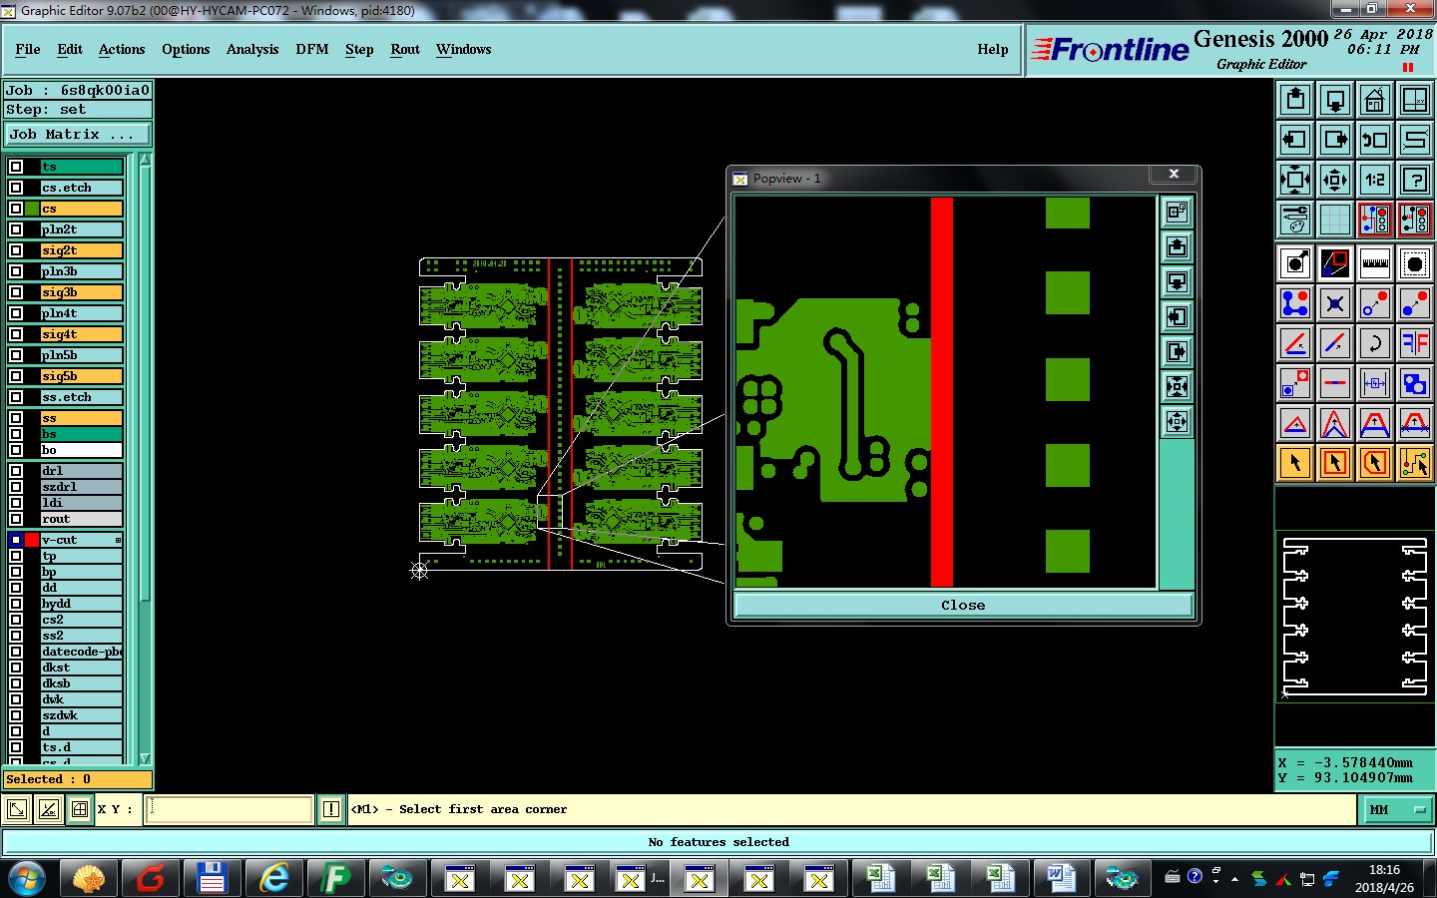1437x898 pixels.
Task: Click the pan down icon in the right toolbar
Action: 1335,100
